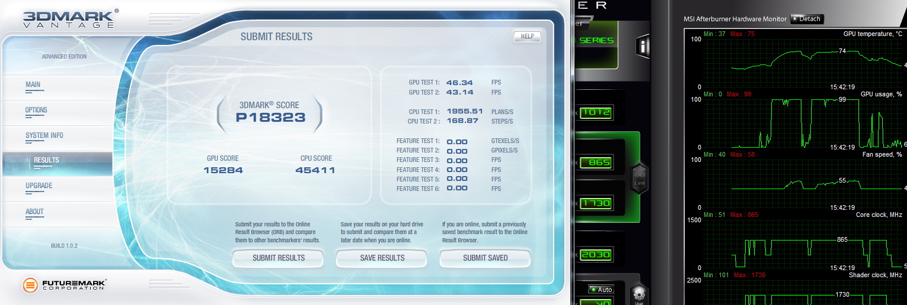Click the Afterburner info 'i' icon
The image size is (907, 305).
[x=643, y=46]
